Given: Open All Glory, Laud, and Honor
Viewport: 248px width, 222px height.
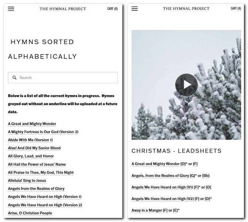Looking at the screenshot, I should pos(31,156).
